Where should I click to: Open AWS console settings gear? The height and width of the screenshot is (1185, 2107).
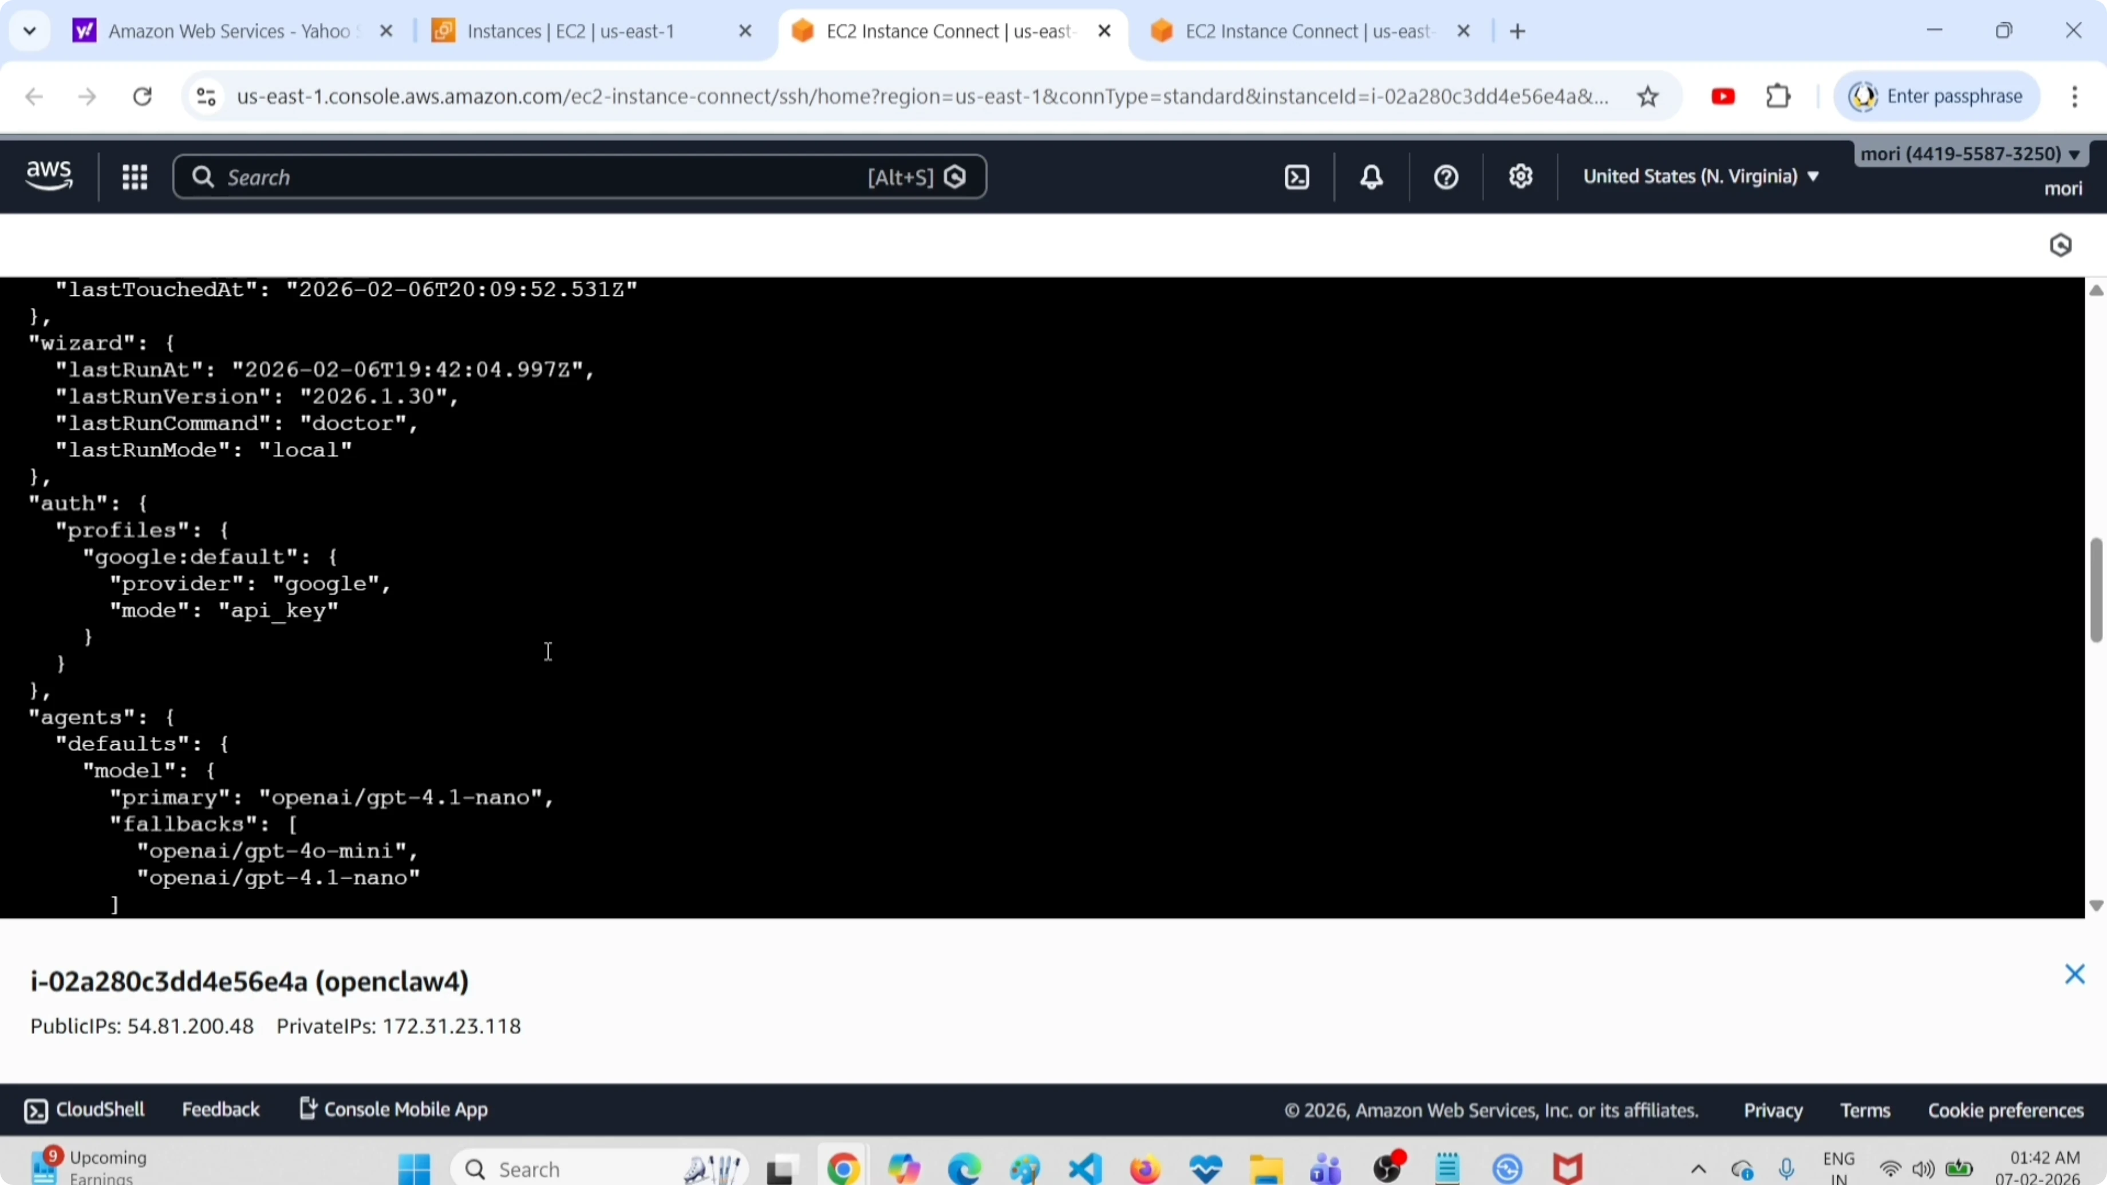click(x=1521, y=177)
